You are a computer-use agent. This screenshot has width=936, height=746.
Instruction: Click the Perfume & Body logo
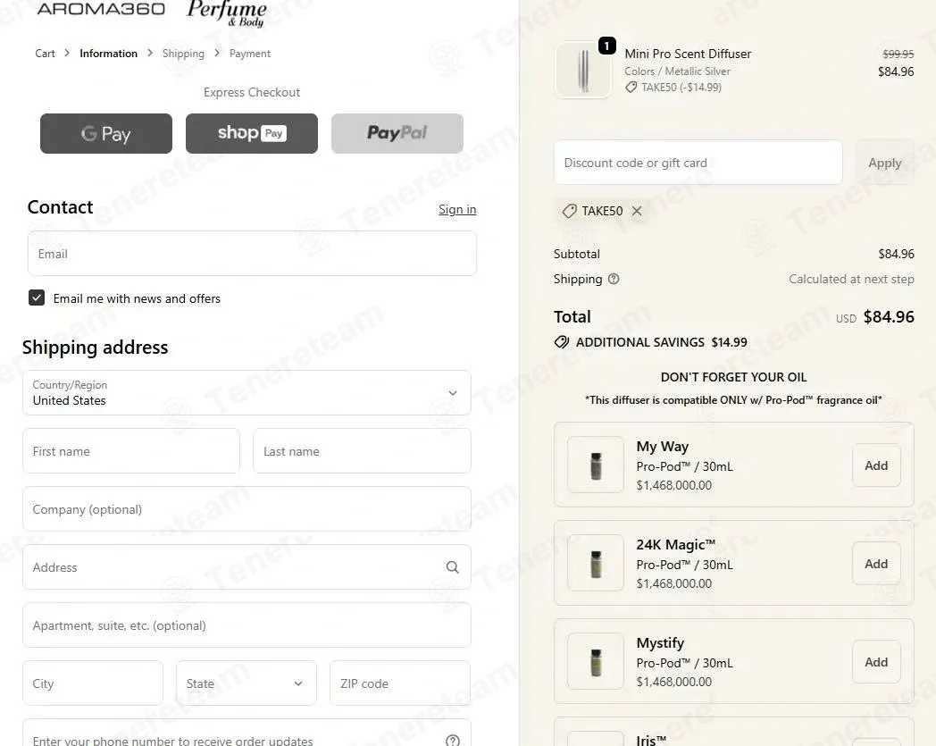(227, 13)
